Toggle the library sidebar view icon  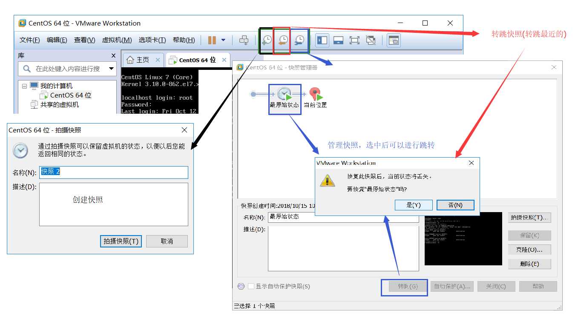click(322, 40)
